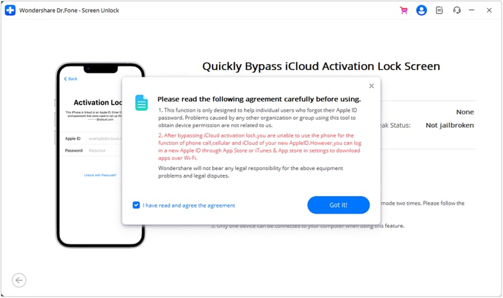
Task: Open the user account profile icon
Action: tap(421, 10)
